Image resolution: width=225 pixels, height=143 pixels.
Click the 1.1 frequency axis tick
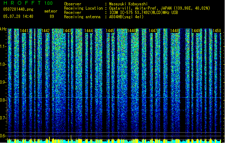pos(3,46)
